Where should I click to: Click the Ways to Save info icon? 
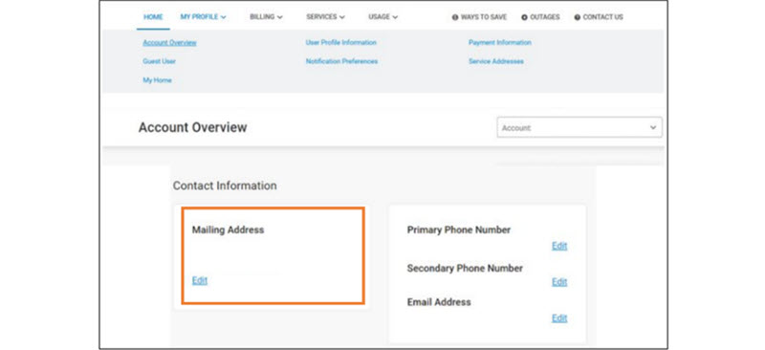pos(455,17)
